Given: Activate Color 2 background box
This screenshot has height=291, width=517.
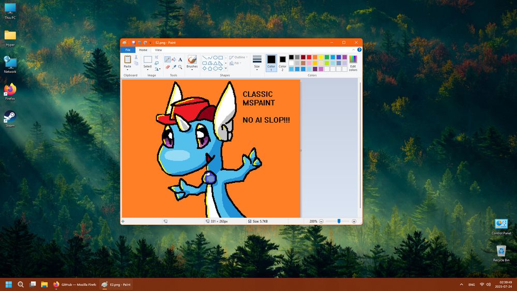Looking at the screenshot, I should (283, 63).
